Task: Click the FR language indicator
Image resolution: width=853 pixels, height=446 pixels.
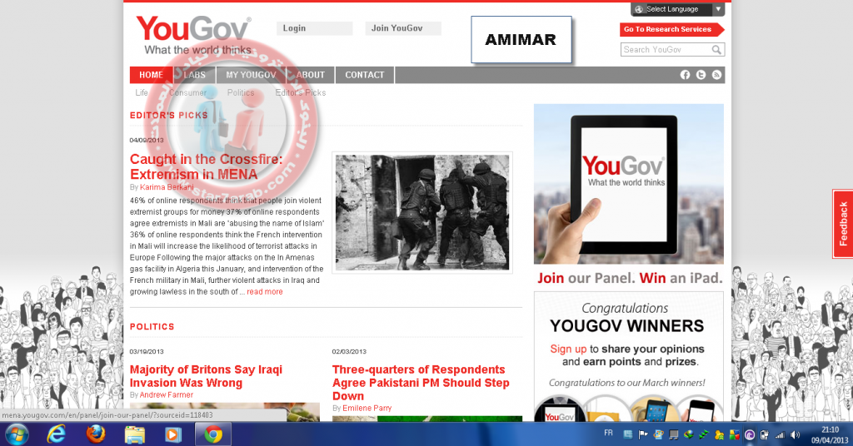Action: click(x=608, y=433)
